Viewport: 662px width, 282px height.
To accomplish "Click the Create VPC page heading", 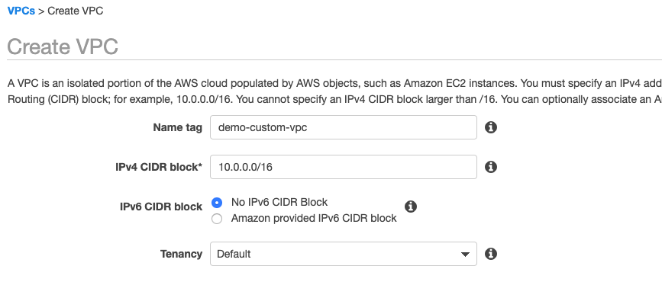I will tap(63, 46).
